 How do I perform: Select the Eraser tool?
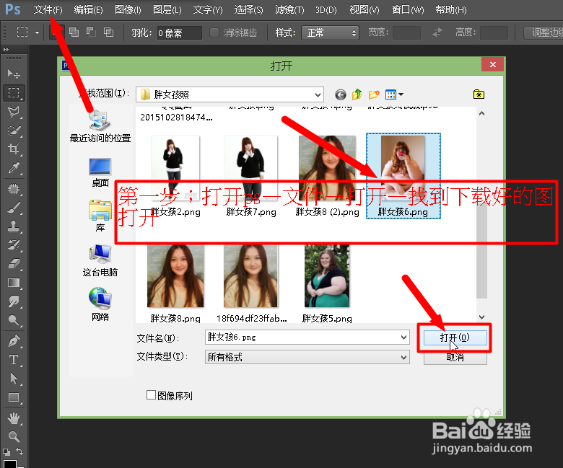point(14,264)
